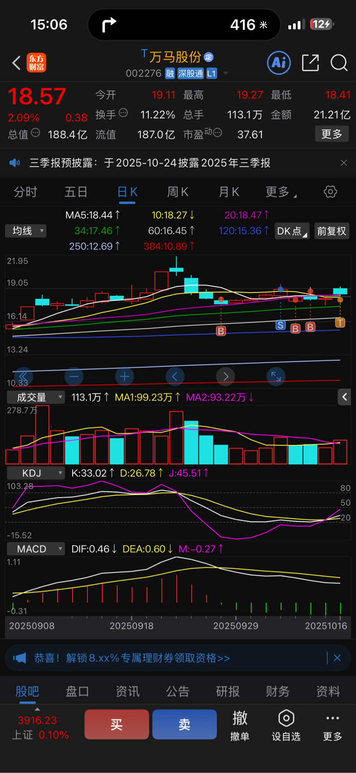Tap the 深股通 badge
356x773 pixels.
click(191, 73)
